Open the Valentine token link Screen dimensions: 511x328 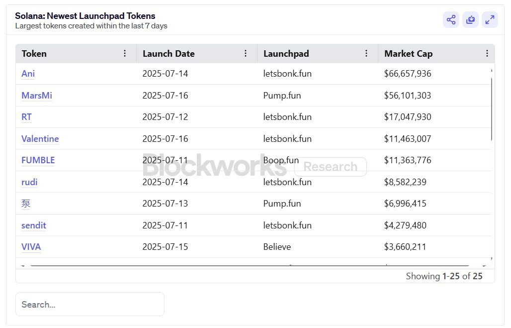click(x=40, y=139)
